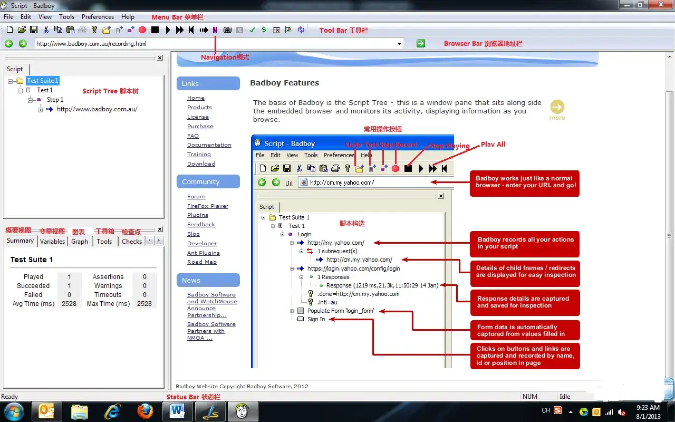Go forward with the green right arrow
675x422 pixels.
point(23,44)
